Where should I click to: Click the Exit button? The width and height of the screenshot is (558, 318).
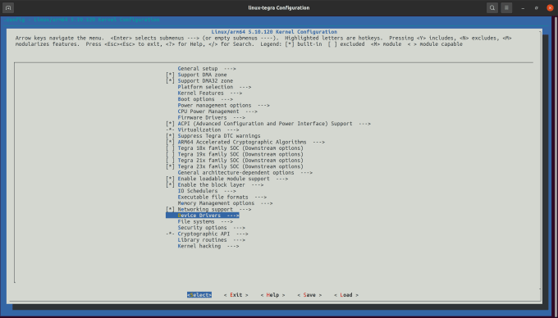click(x=236, y=295)
